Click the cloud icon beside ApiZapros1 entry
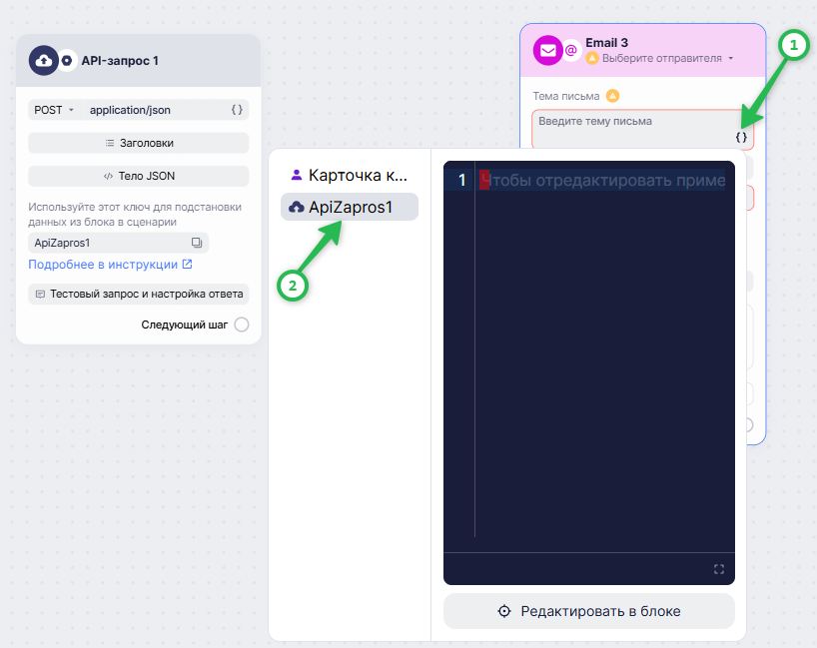Screen dimensions: 817x648 pos(297,208)
